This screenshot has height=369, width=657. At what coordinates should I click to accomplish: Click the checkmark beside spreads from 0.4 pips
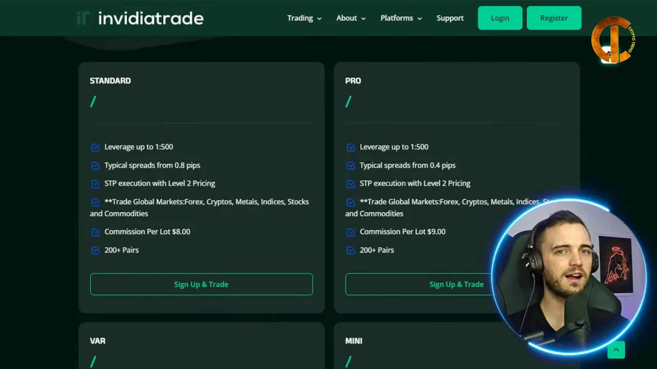351,166
